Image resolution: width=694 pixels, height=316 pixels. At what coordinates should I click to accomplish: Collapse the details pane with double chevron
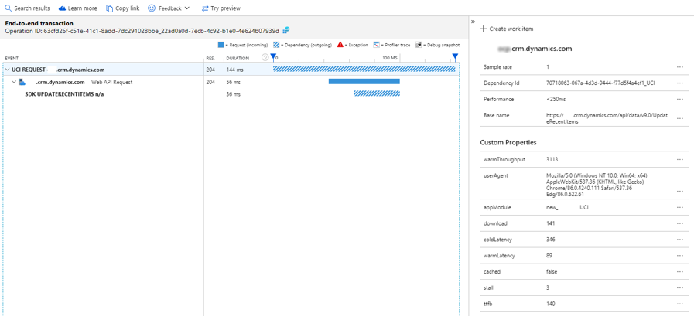pos(473,21)
